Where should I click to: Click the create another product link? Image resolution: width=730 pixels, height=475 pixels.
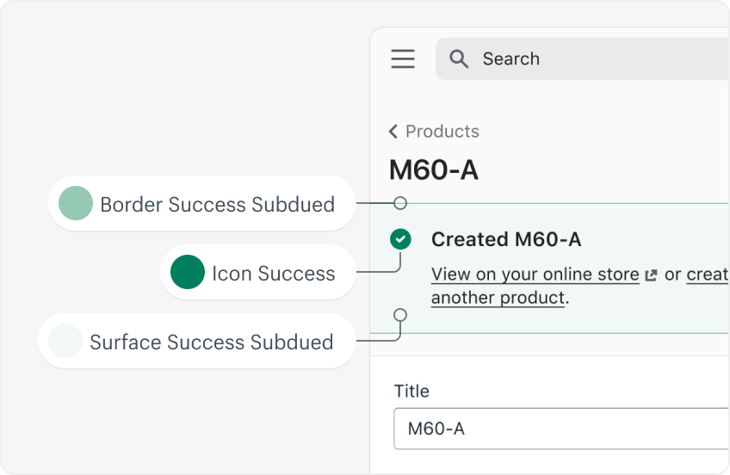tap(499, 298)
